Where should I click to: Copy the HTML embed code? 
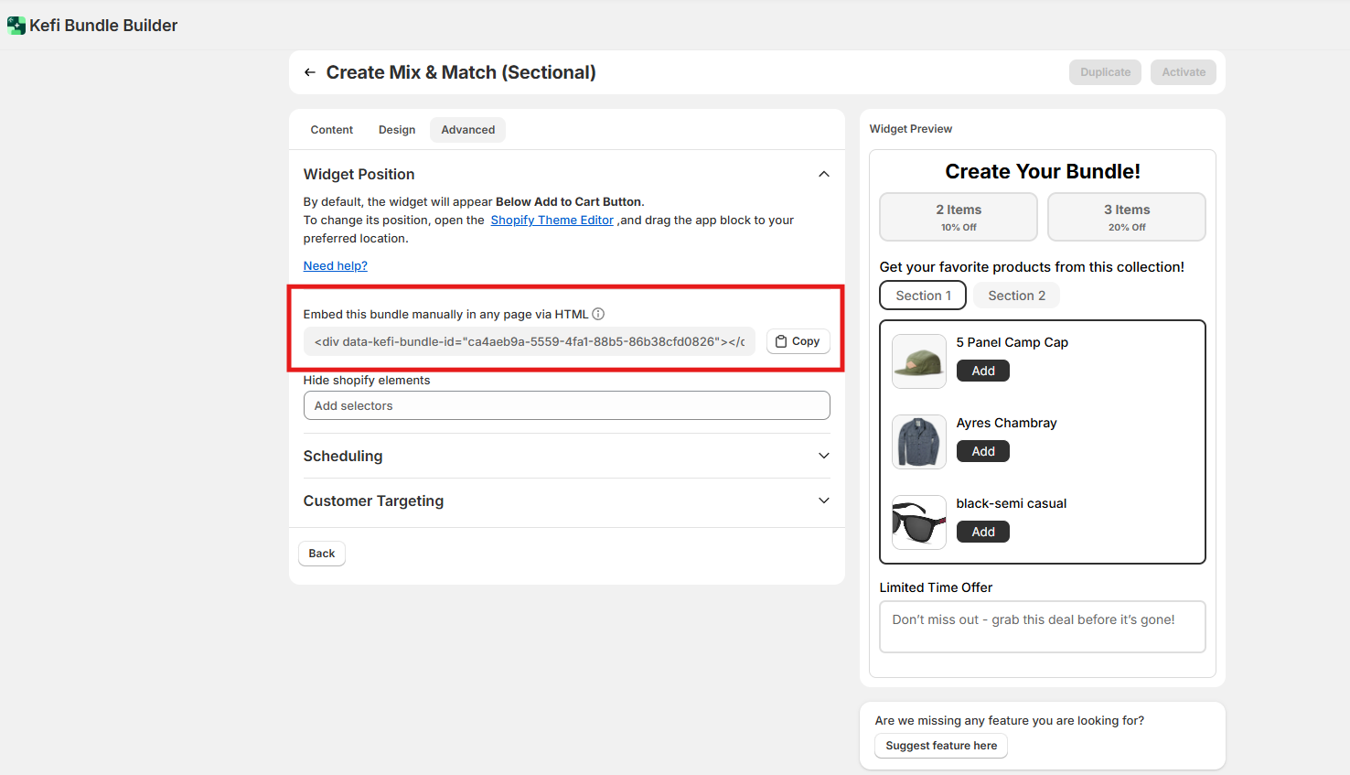tap(798, 341)
